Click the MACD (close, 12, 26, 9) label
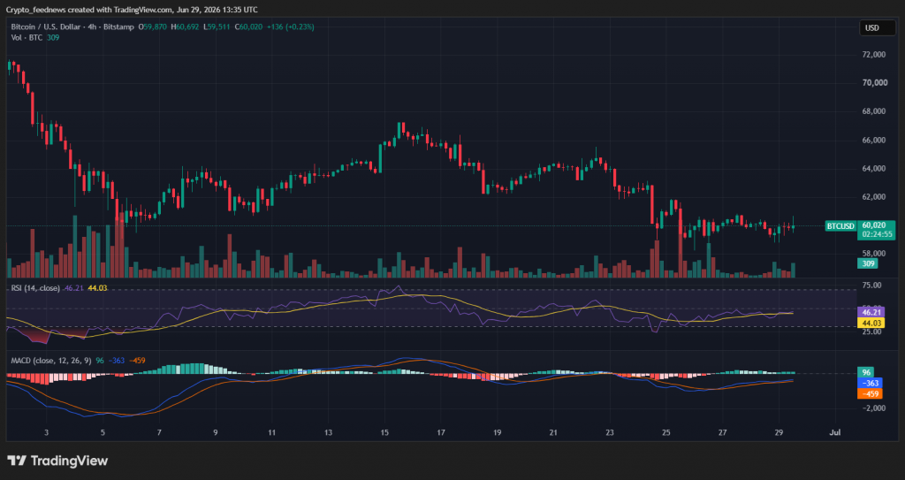This screenshot has height=480, width=905. tap(51, 361)
